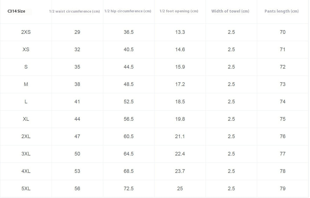The height and width of the screenshot is (198, 310).
Task: Select waist value 50 in 3XL row
Action: point(77,154)
